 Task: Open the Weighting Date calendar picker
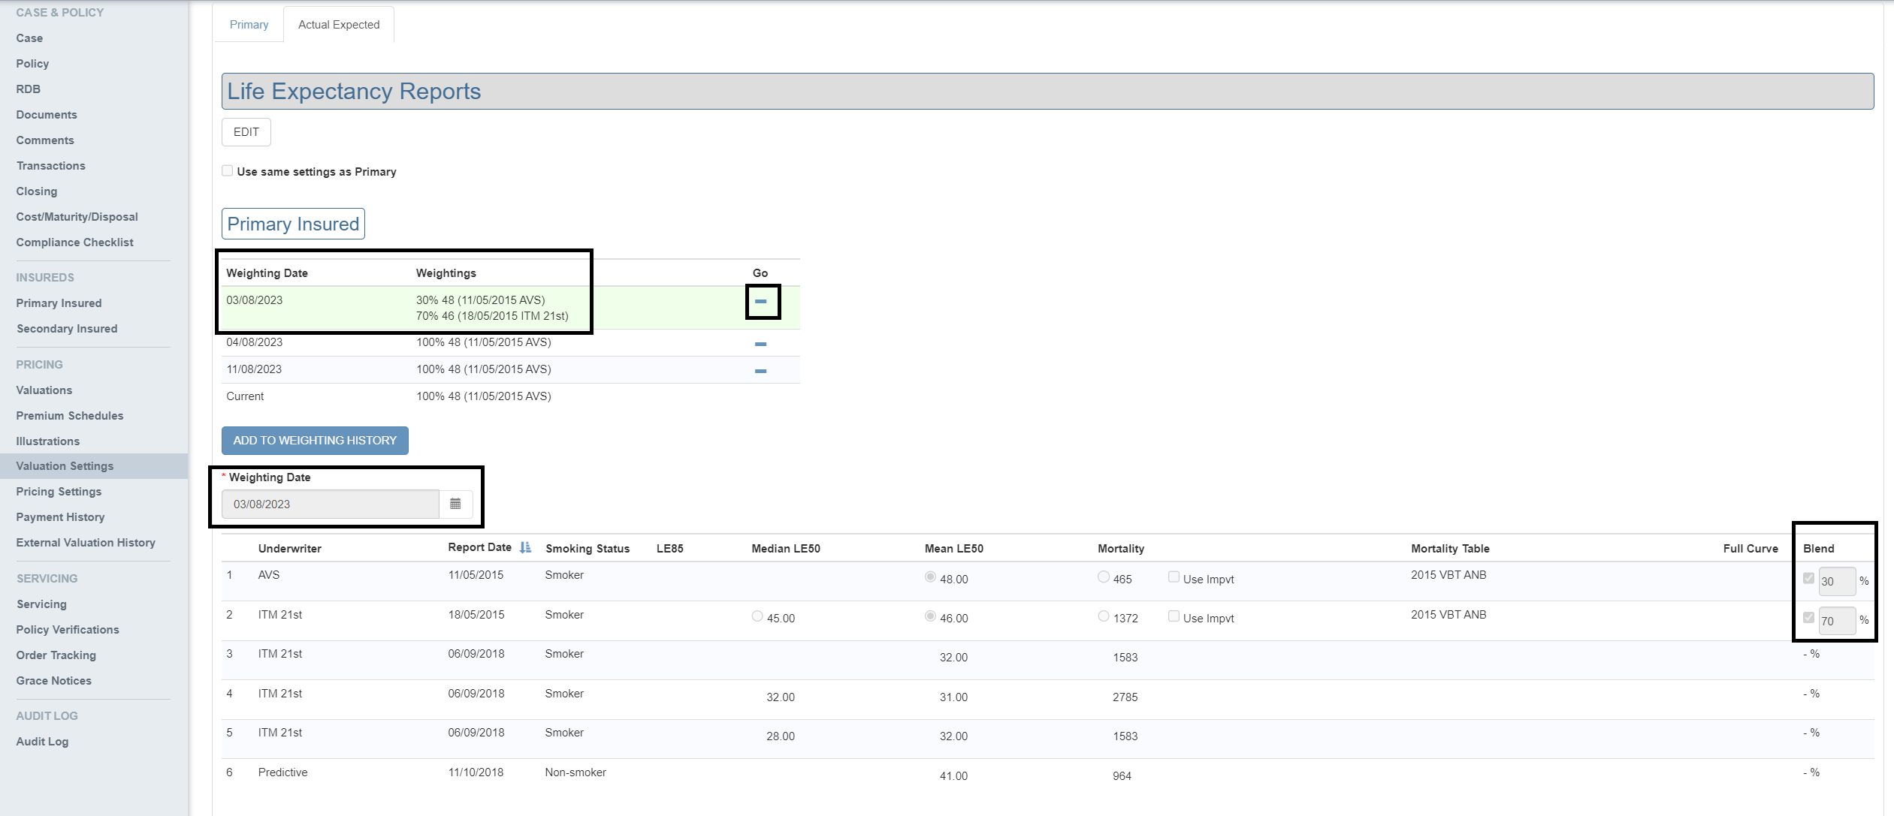pos(455,504)
